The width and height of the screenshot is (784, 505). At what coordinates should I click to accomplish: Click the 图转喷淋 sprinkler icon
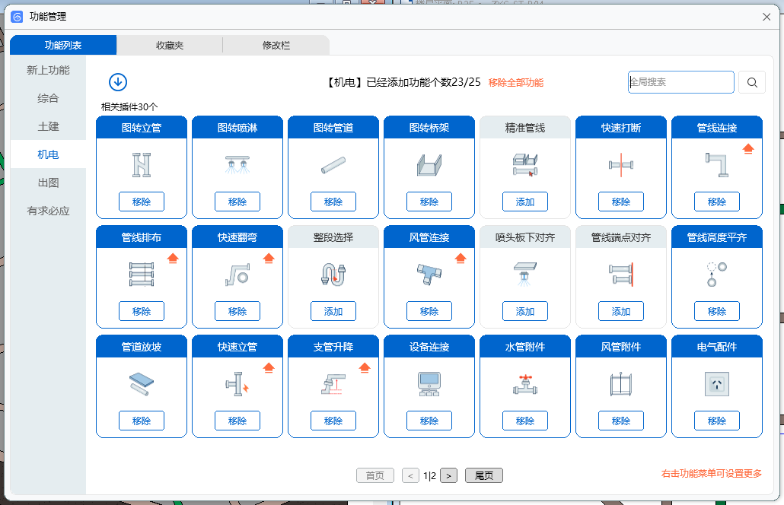pyautogui.click(x=237, y=165)
